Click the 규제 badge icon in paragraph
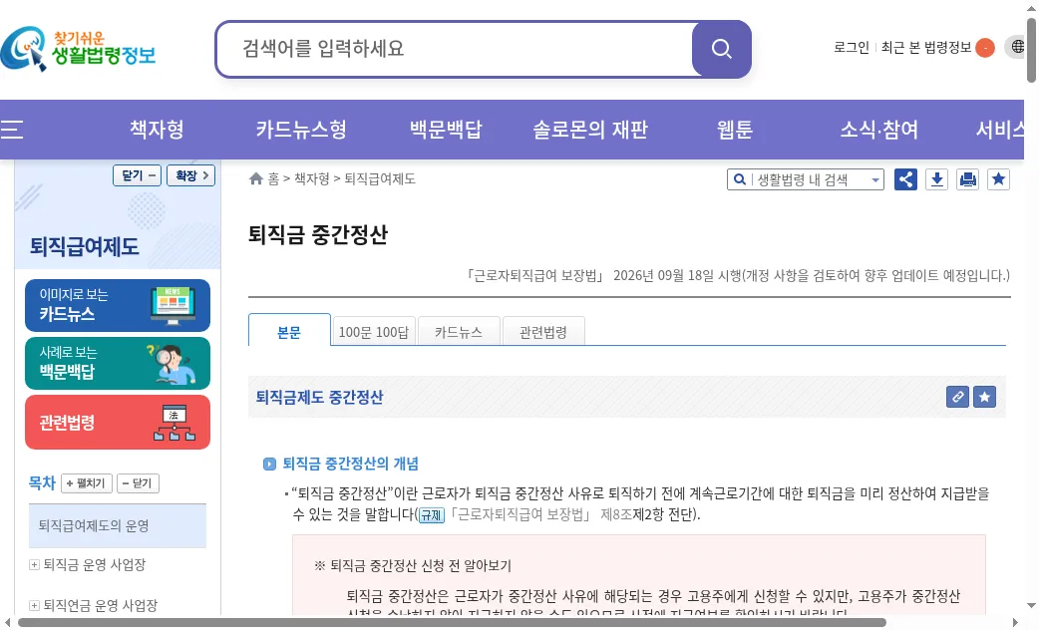Image resolution: width=1039 pixels, height=630 pixels. point(432,515)
